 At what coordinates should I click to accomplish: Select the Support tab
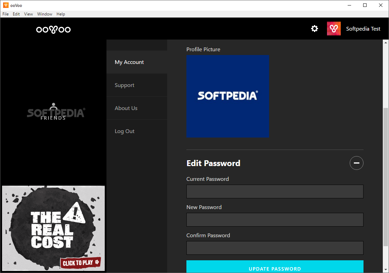137,85
